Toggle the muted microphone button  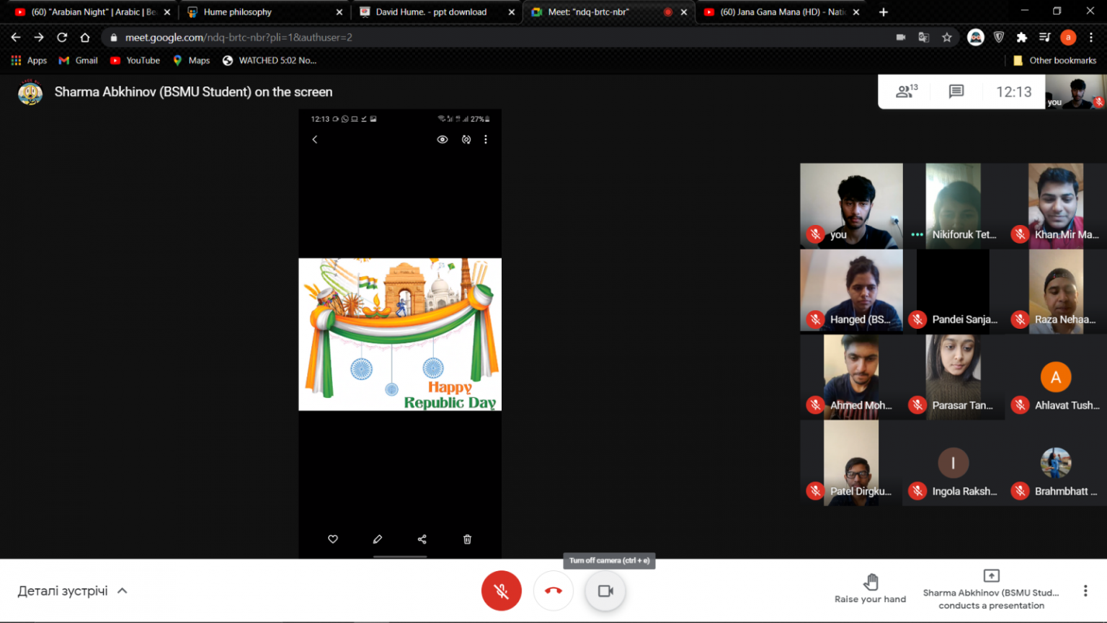(501, 591)
